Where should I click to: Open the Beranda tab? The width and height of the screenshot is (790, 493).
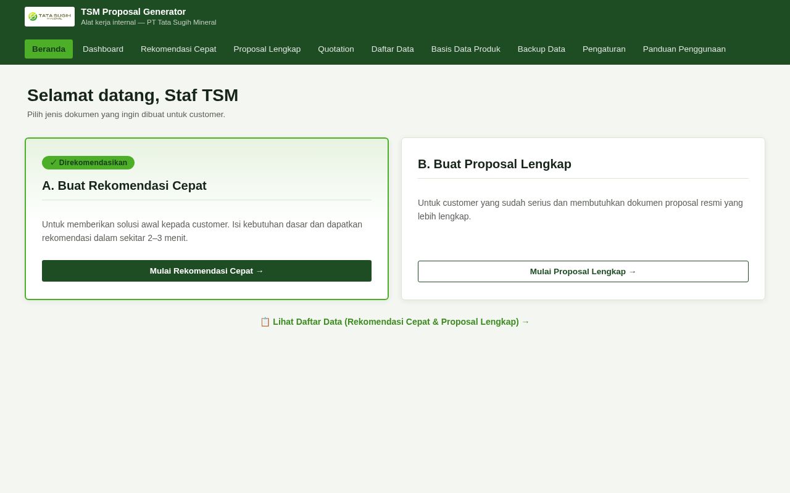[49, 49]
